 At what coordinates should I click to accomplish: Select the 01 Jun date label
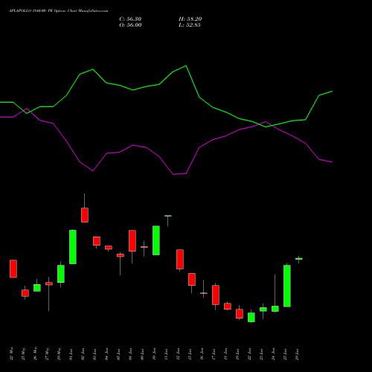(71, 354)
